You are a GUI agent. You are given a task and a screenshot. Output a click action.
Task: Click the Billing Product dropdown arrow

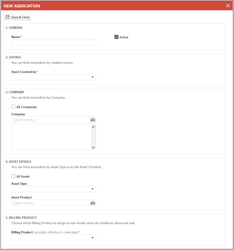[92, 238]
